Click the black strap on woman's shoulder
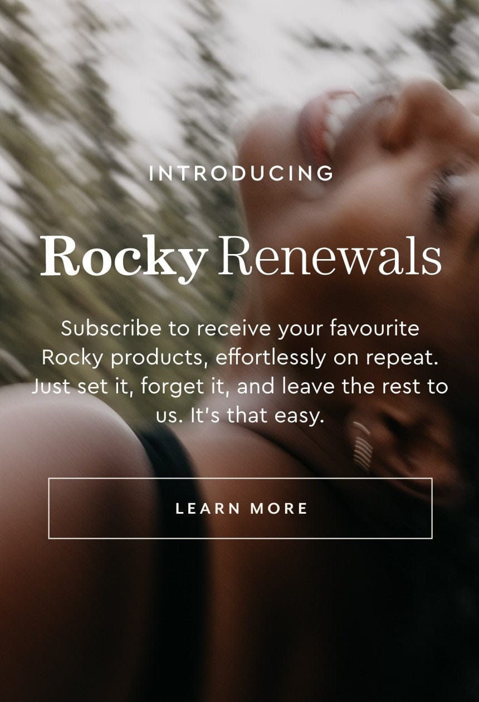 167,451
